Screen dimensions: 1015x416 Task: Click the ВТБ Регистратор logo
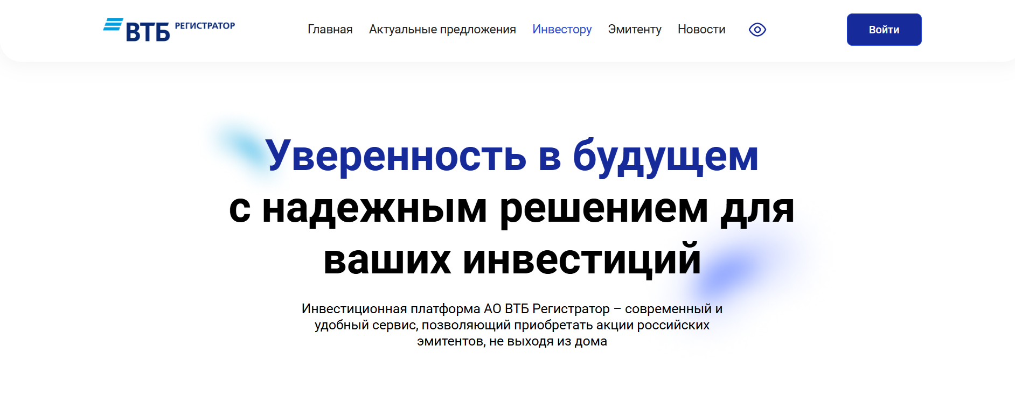[x=169, y=30]
